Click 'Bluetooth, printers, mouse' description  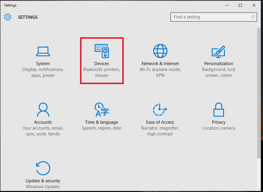coord(102,72)
